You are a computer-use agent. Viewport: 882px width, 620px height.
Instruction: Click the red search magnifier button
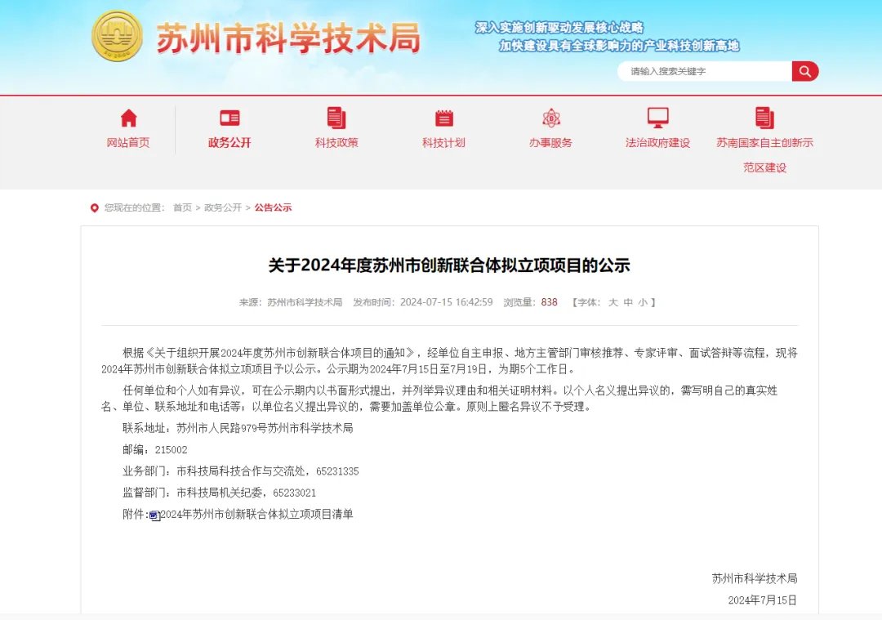point(805,71)
